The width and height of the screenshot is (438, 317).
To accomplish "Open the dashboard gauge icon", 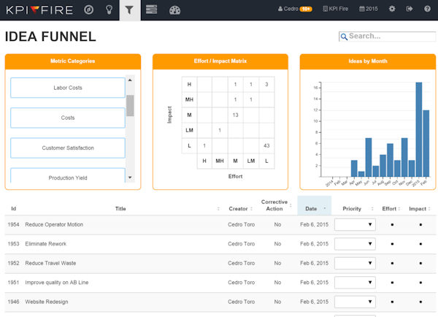I will click(x=174, y=9).
